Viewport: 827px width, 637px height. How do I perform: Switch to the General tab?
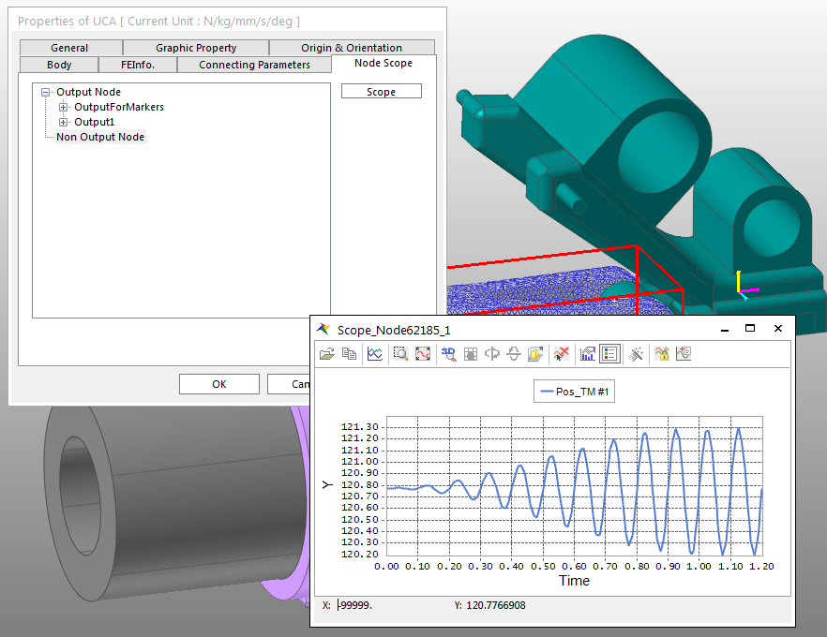coord(69,48)
